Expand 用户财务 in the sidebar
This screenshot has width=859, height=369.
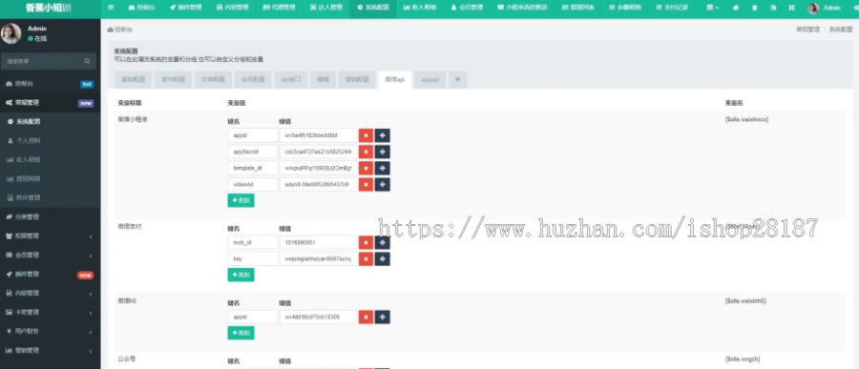click(x=50, y=331)
